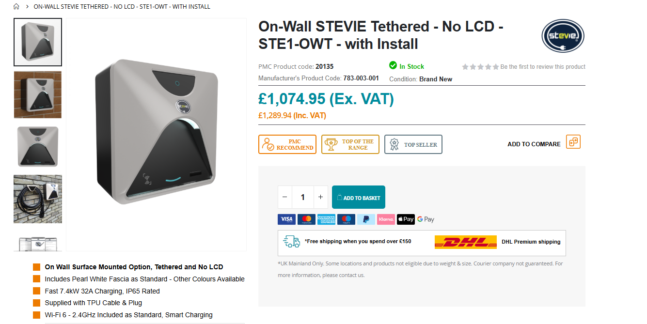Click the product breadcrumb link
This screenshot has height=324, width=647.
pos(122,7)
